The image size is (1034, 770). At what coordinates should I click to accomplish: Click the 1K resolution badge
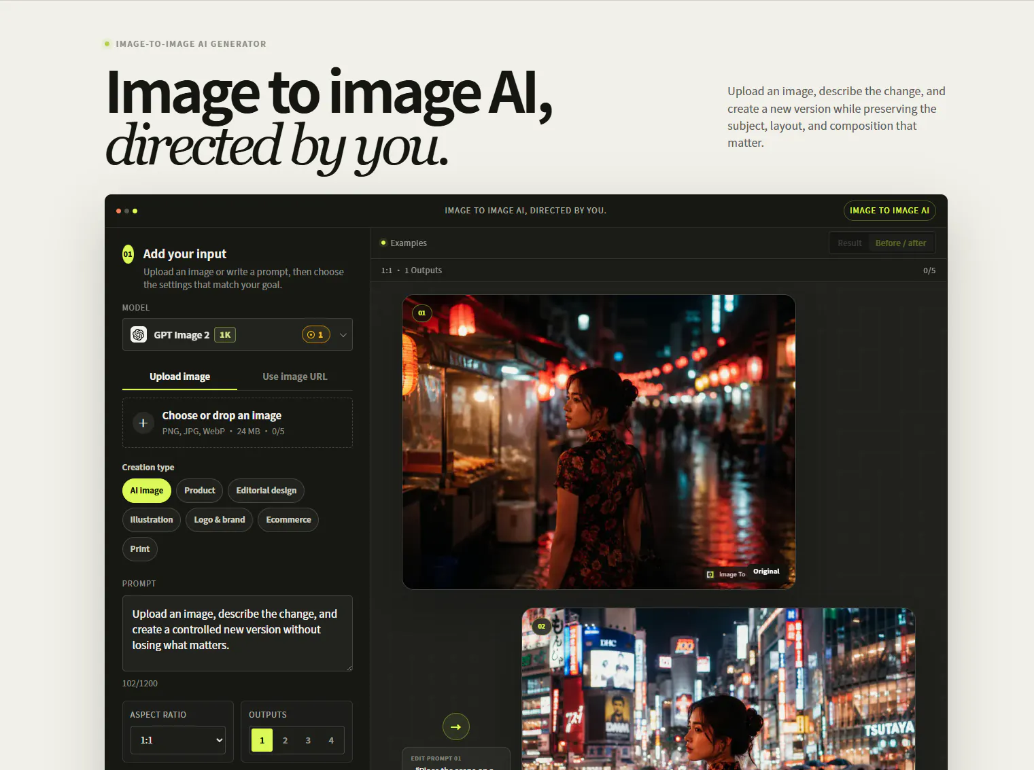225,334
